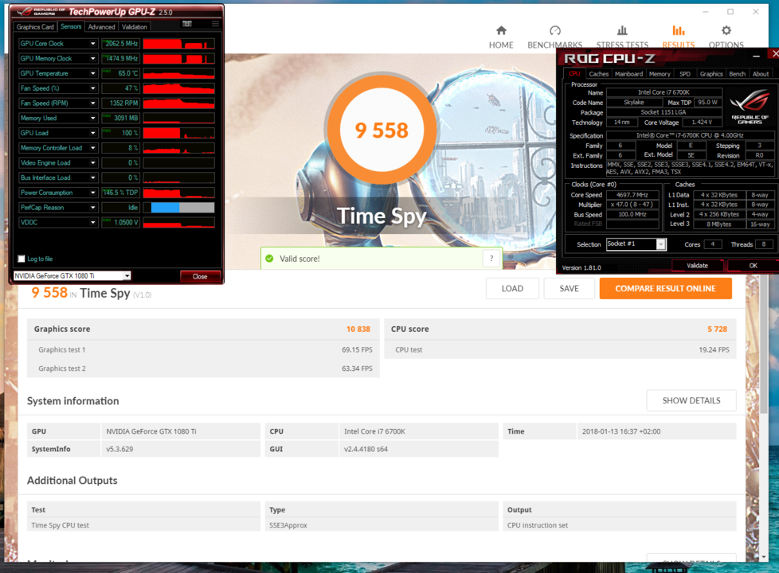Open the Home icon in 3DMark
The width and height of the screenshot is (779, 573).
pos(501,31)
